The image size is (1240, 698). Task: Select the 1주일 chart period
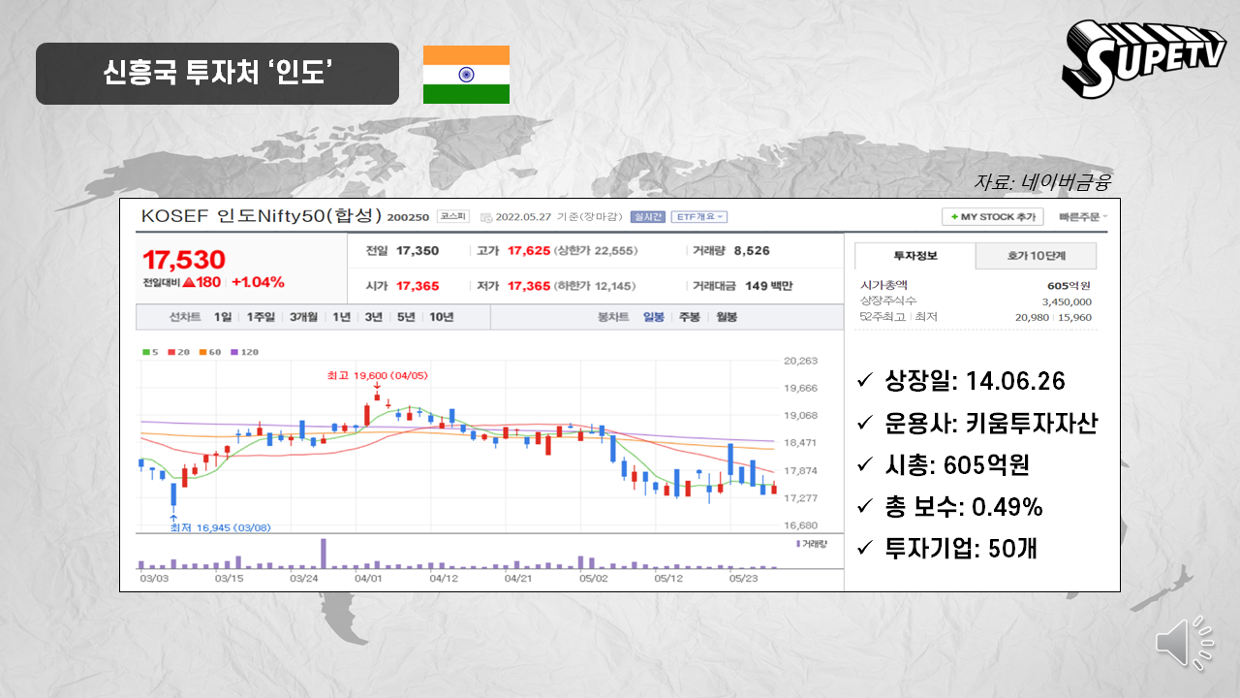click(x=261, y=317)
